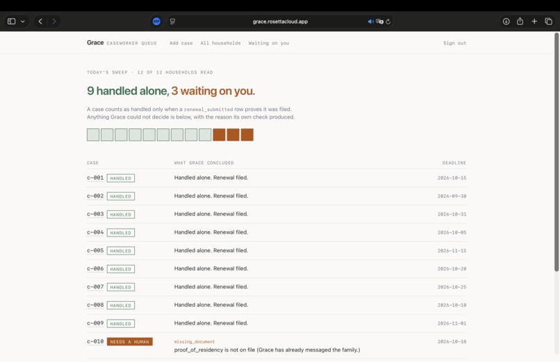Viewport: 560px width, 362px height.
Task: Click the deadline 2026-10-18
Action: tap(452, 341)
